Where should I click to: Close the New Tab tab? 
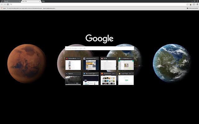point(40,1)
